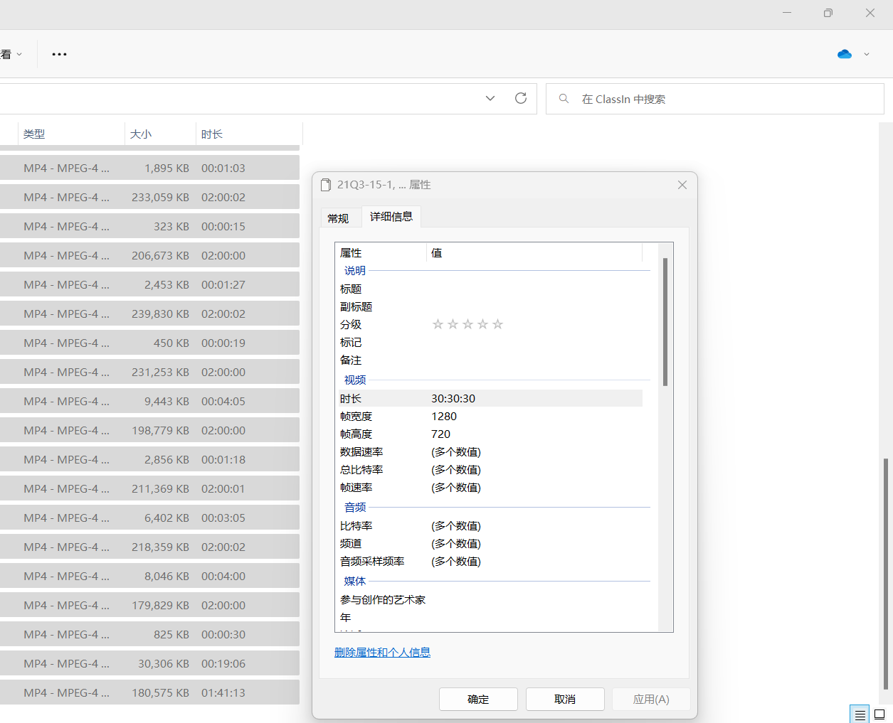Viewport: 893px width, 723px height.
Task: Set rating to one star
Action: click(x=438, y=324)
